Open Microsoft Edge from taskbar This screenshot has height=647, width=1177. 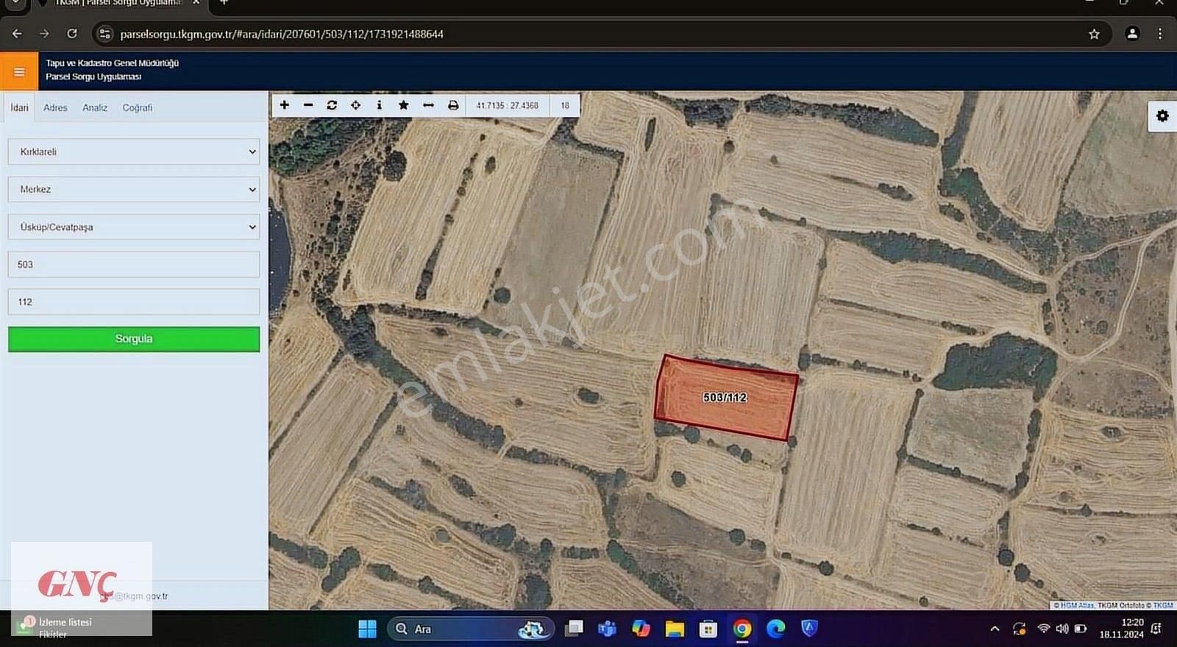click(x=775, y=629)
